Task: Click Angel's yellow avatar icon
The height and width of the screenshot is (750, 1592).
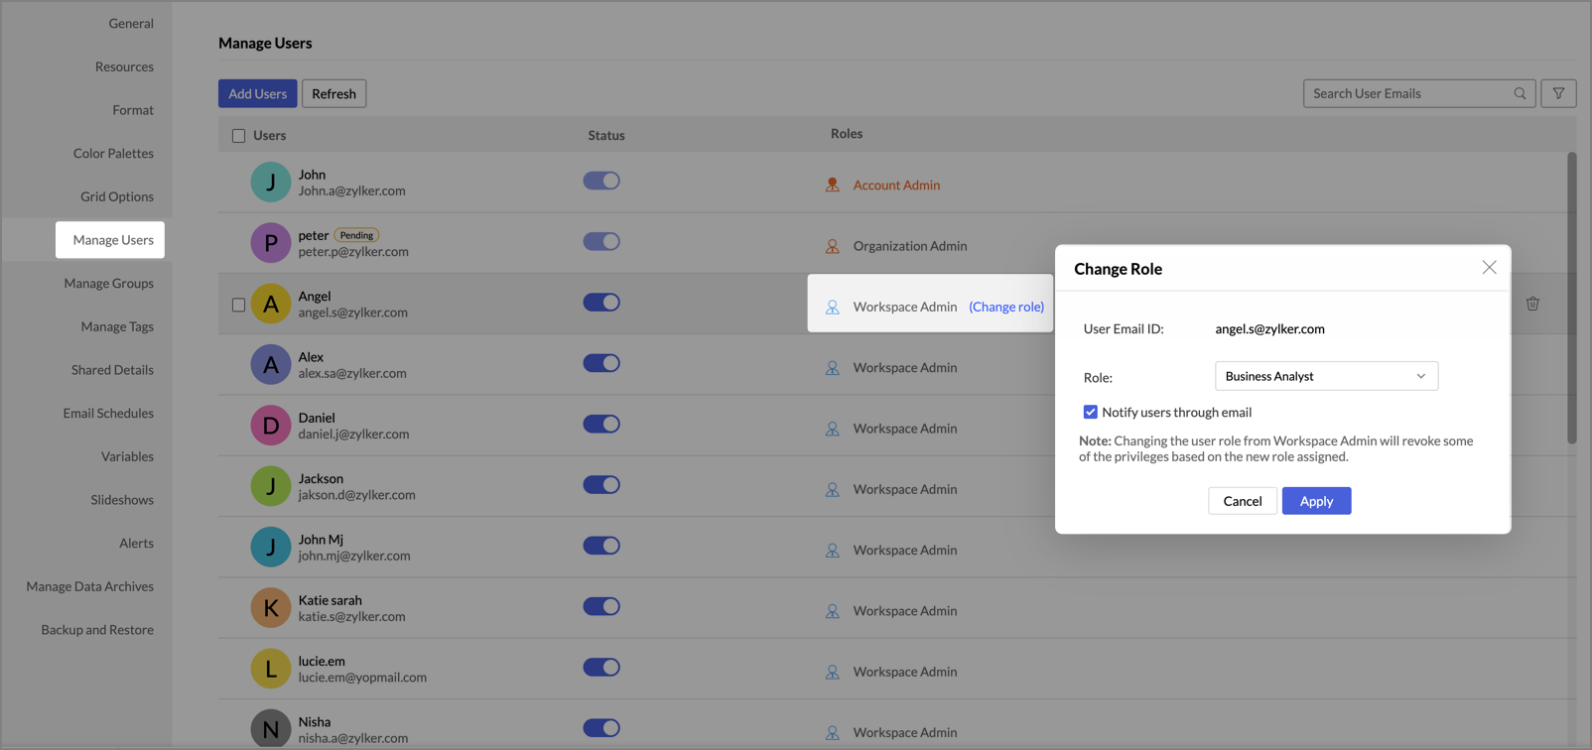Action: pyautogui.click(x=270, y=304)
